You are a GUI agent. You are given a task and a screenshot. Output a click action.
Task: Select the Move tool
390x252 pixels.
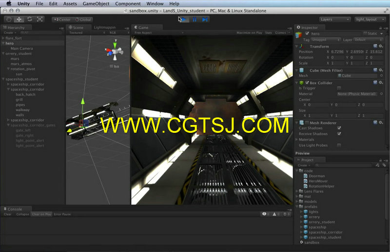tap(19, 19)
